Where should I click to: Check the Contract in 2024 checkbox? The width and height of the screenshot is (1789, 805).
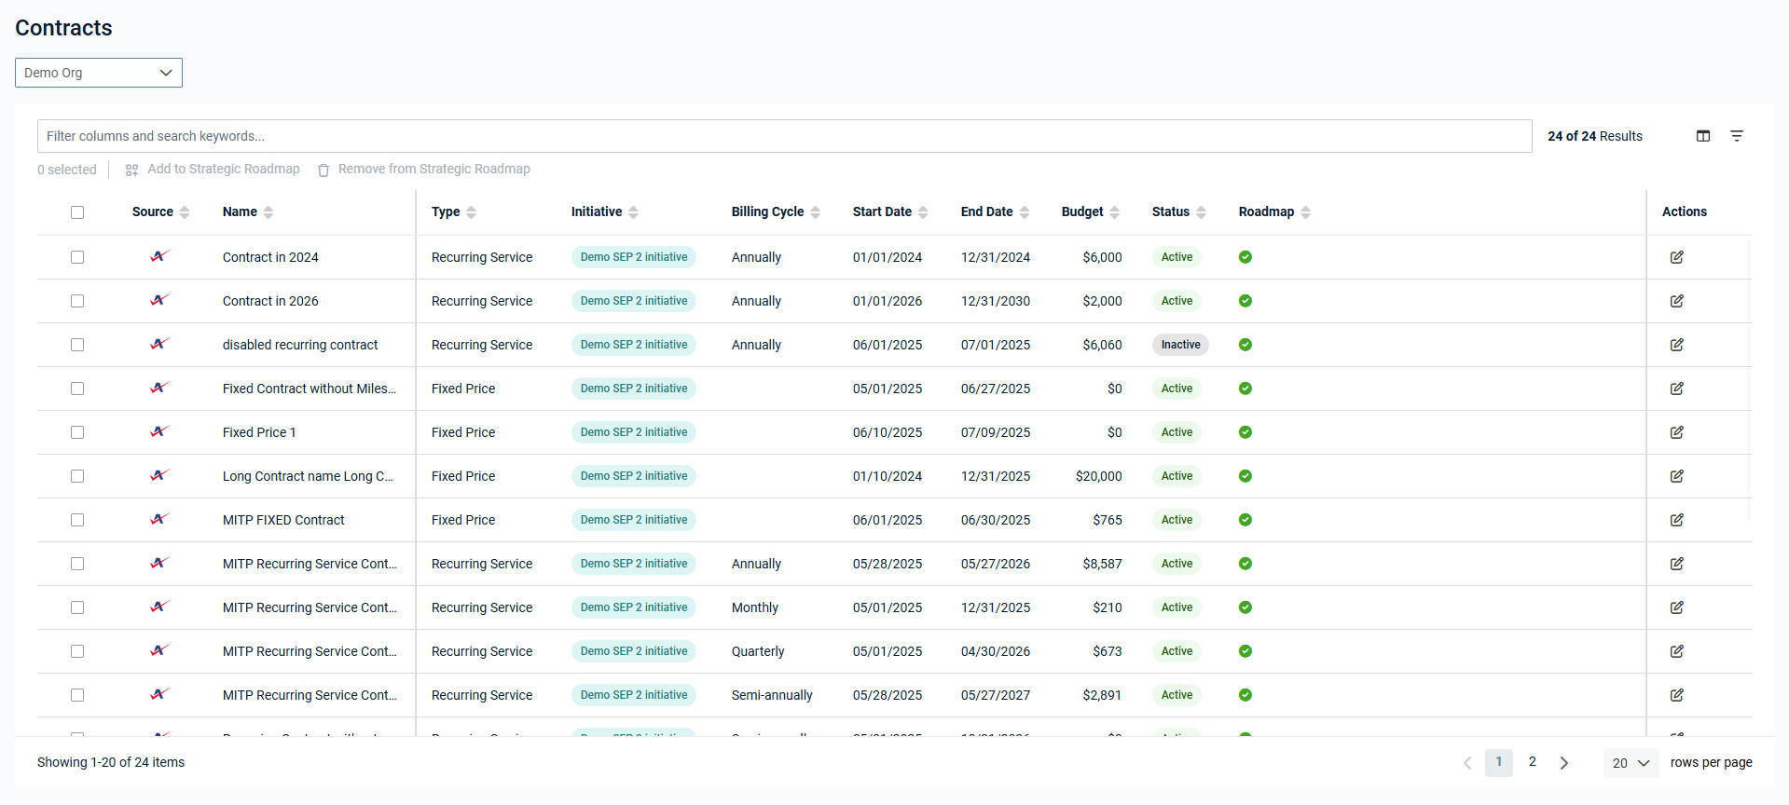pos(77,257)
